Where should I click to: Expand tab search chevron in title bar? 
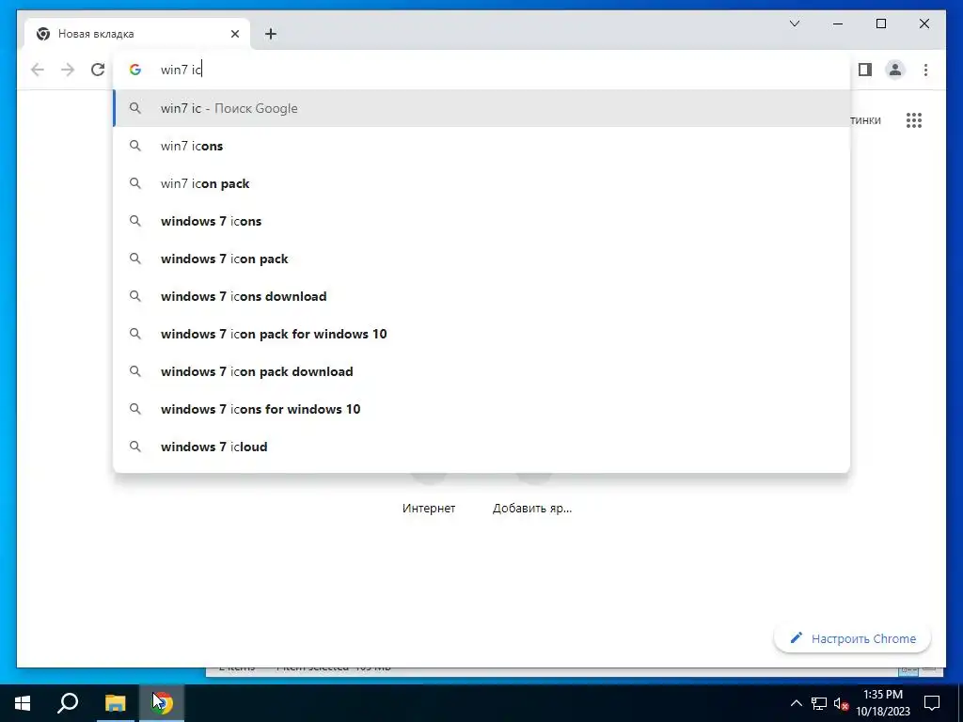click(794, 24)
